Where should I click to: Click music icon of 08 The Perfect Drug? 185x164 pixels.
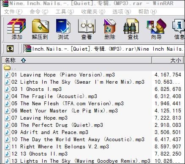point(7,125)
